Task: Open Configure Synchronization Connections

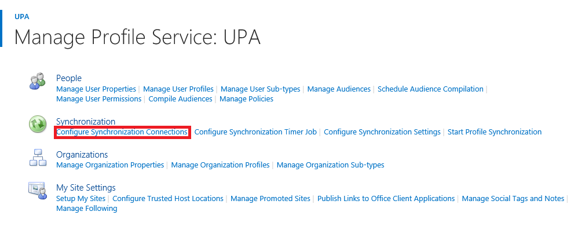Action: [122, 132]
